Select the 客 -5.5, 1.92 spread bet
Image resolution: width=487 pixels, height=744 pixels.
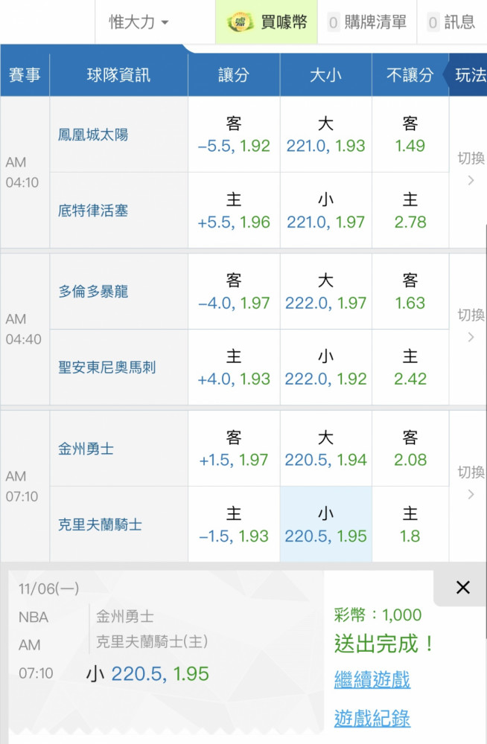tap(234, 135)
